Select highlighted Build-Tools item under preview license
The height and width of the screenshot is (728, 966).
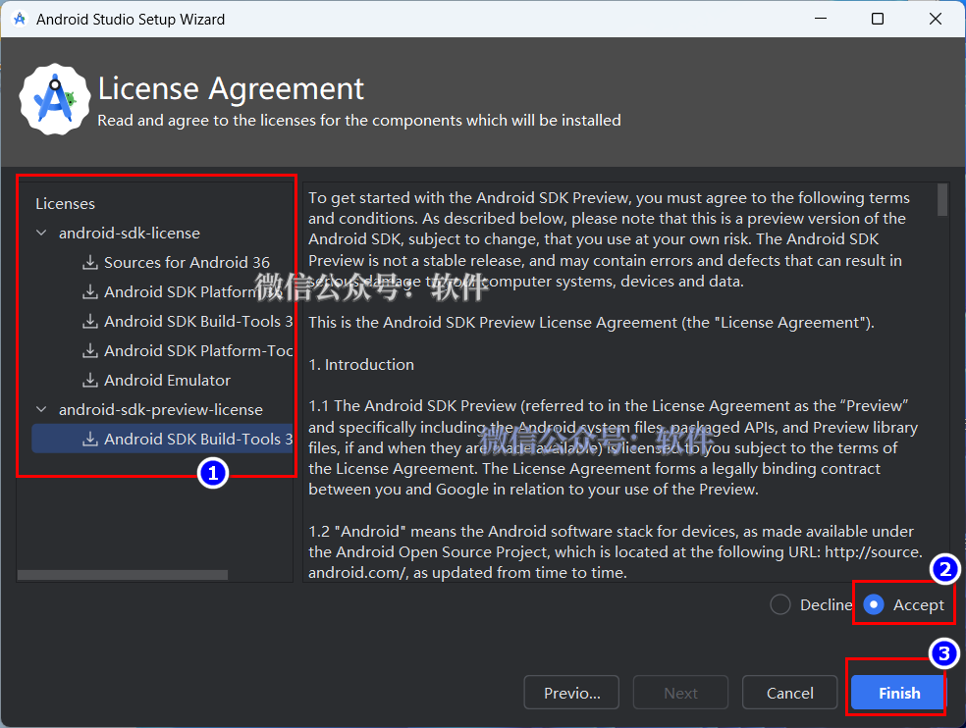click(163, 439)
